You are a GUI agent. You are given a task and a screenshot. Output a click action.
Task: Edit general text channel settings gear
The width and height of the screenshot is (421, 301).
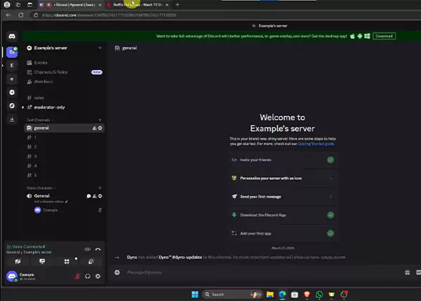point(100,128)
